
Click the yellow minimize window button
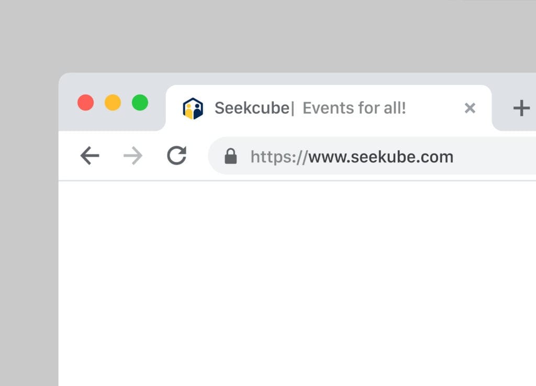(113, 102)
